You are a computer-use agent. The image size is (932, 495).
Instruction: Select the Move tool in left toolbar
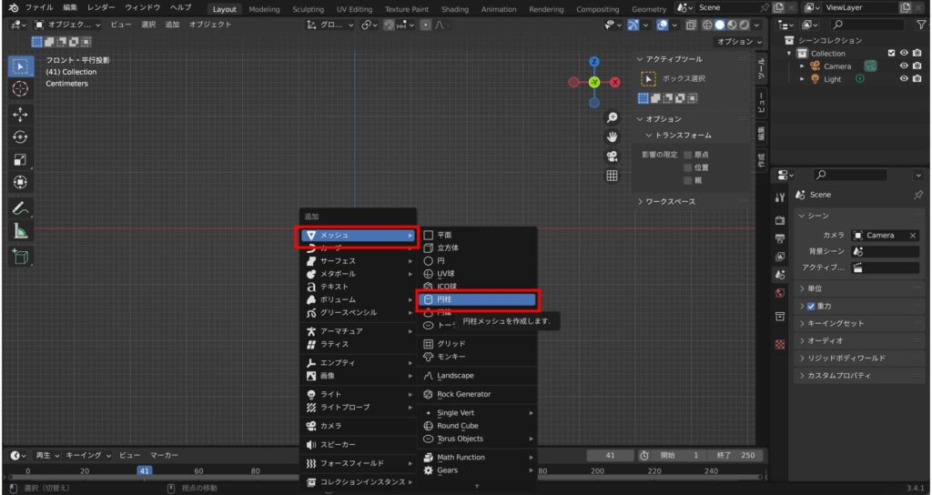[x=21, y=115]
